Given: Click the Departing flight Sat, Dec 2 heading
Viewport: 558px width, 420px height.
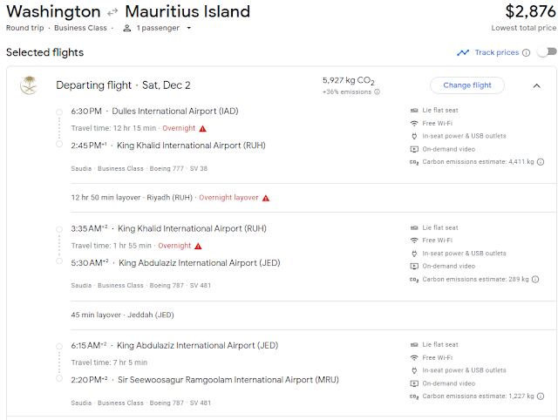Looking at the screenshot, I should (x=123, y=85).
